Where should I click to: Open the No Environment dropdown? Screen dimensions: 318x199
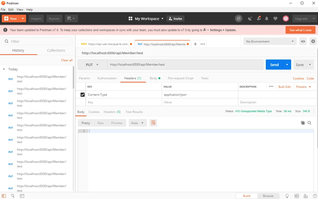click(x=270, y=41)
